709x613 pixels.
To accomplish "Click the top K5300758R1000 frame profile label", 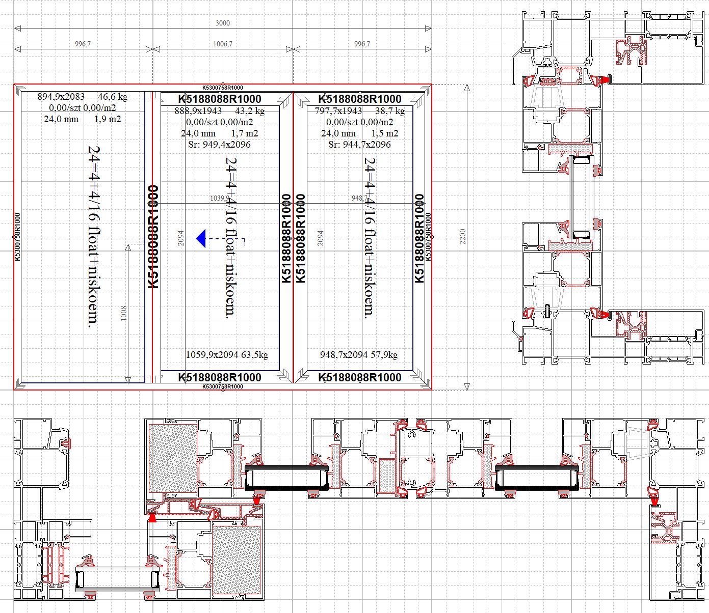I will click(x=223, y=88).
